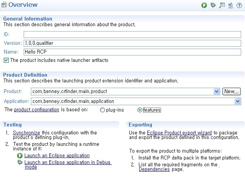Click the bug icon beside the Debug mode link
The height and width of the screenshot is (180, 245).
pos(20,163)
